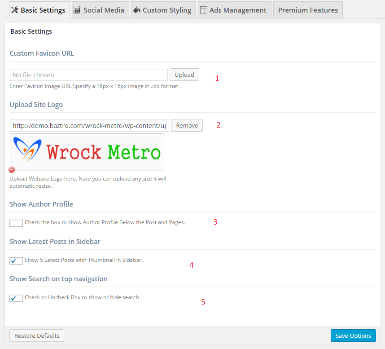Image resolution: width=385 pixels, height=349 pixels.
Task: Open the Premium Features tab
Action: (308, 10)
